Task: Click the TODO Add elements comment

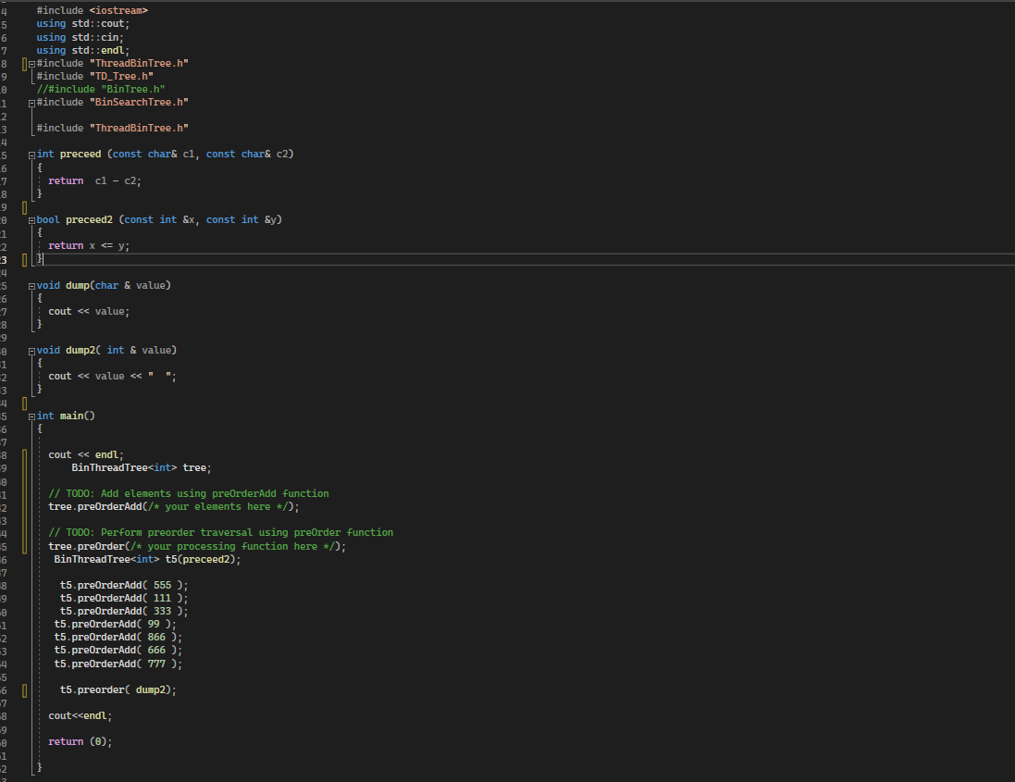Action: pyautogui.click(x=189, y=494)
